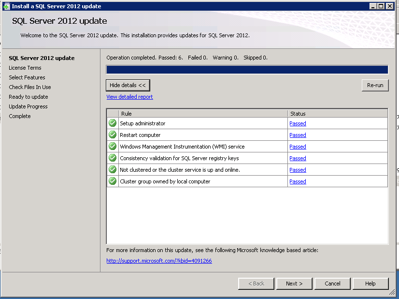This screenshot has width=399, height=299.
Task: Click the green check icon for Setup administrator
Action: [x=113, y=123]
